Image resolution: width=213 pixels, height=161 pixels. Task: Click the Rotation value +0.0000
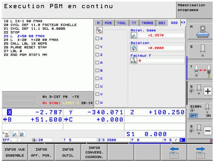tap(156, 48)
